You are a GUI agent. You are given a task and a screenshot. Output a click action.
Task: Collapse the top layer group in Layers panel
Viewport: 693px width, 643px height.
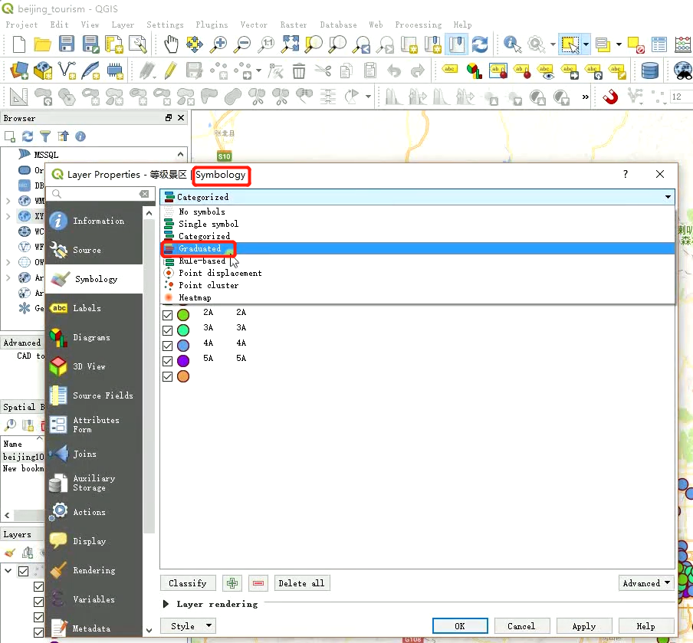pyautogui.click(x=8, y=570)
